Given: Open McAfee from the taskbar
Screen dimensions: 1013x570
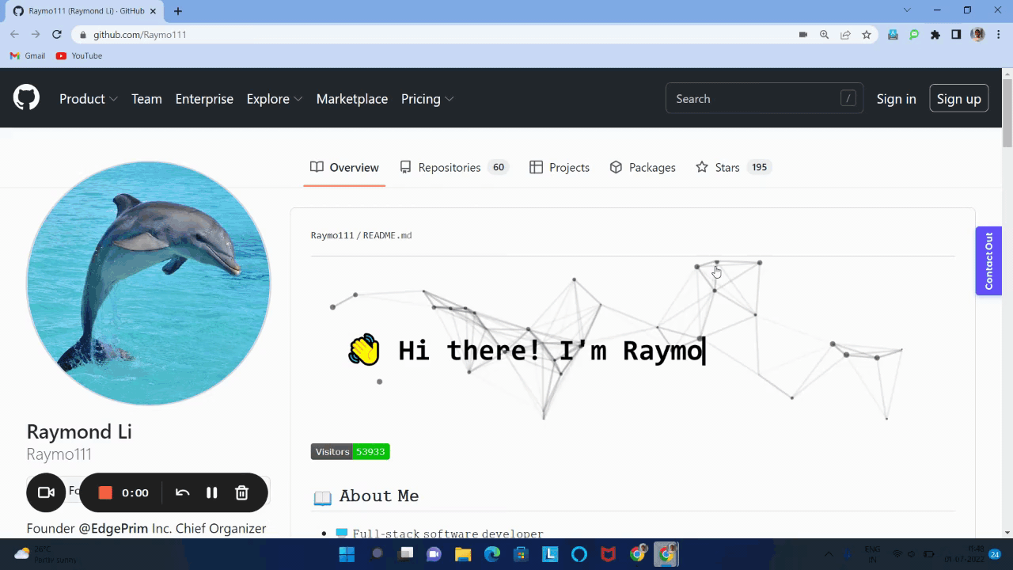Looking at the screenshot, I should click(x=608, y=554).
